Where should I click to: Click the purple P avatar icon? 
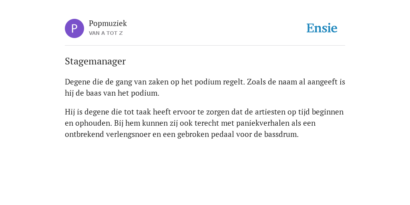[x=74, y=28]
